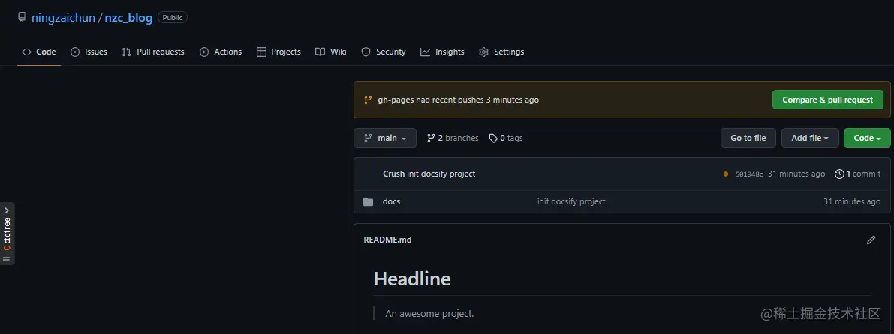Click the Insights graph icon
The image size is (894, 334).
pos(426,52)
